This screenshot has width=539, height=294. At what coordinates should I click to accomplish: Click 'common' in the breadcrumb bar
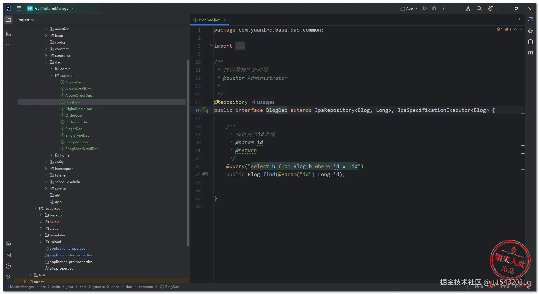146,287
